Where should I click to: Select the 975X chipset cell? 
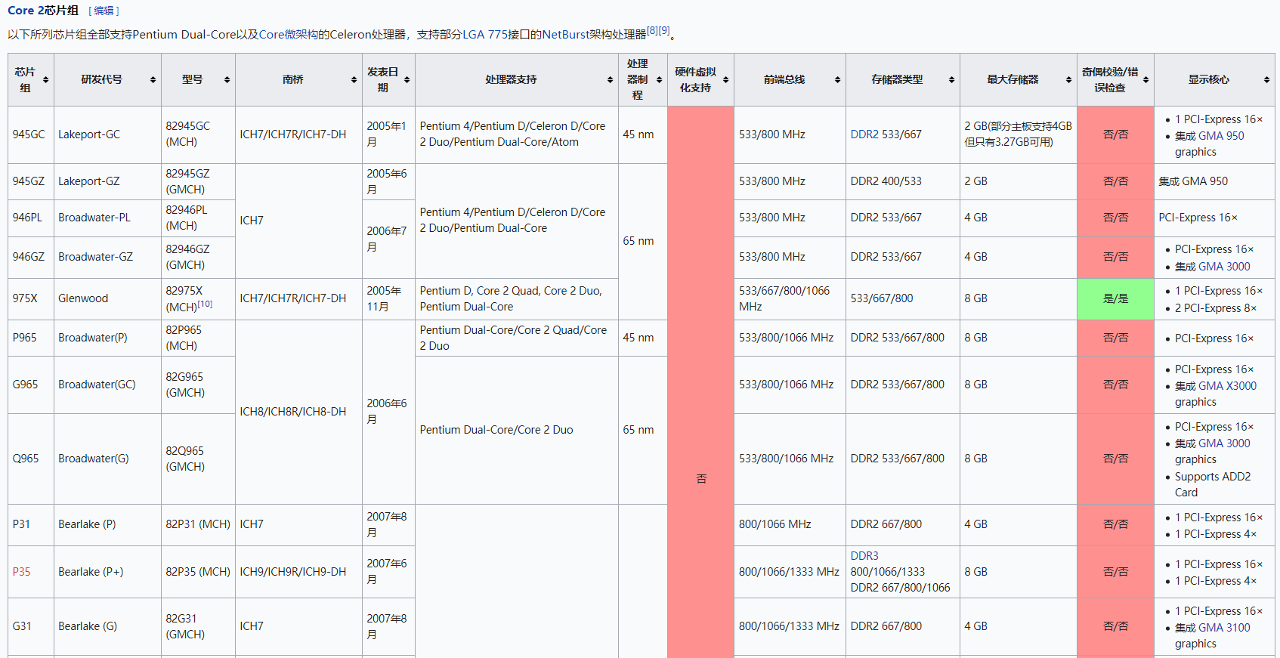point(31,298)
